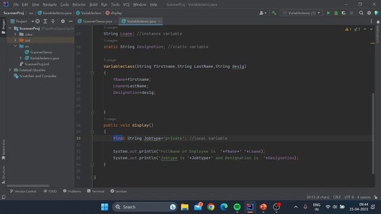Open the Services tool window

[x=118, y=191]
